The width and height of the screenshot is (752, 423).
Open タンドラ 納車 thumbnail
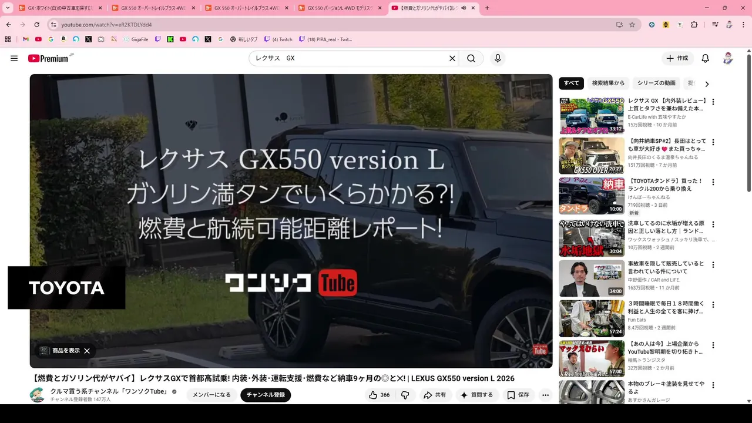pos(592,197)
